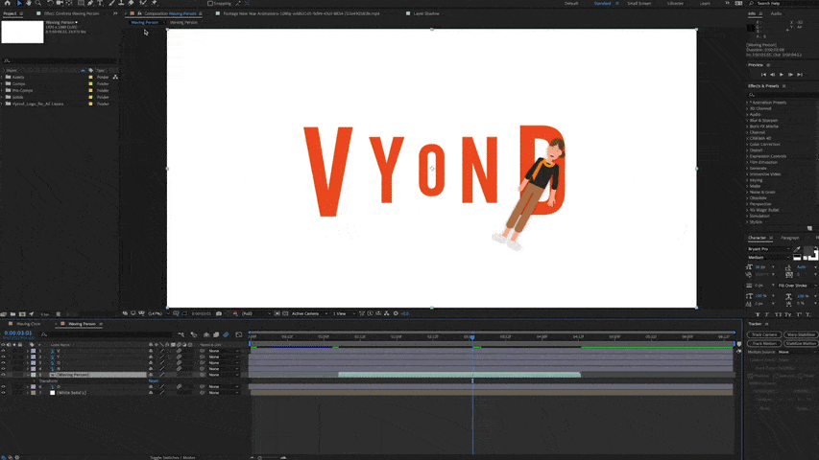819x460 pixels.
Task: Click the Stabilize Motion button
Action: click(800, 344)
